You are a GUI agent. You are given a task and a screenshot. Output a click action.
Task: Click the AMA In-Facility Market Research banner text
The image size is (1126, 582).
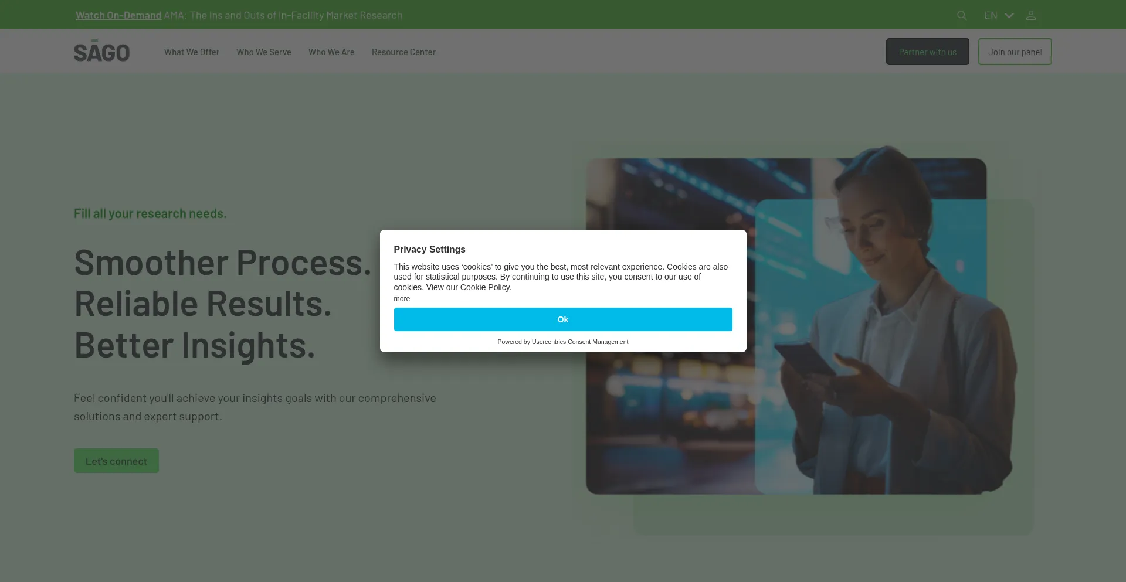[284, 15]
